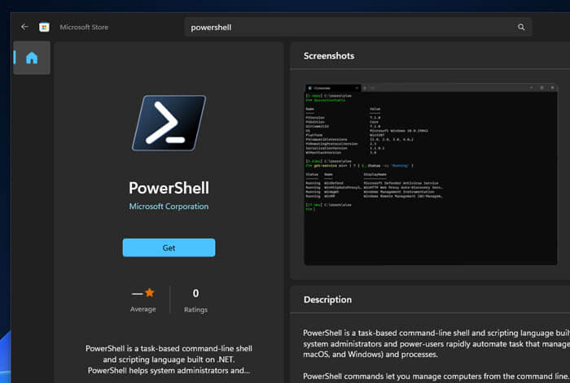Open the PowerShell terminal screenshot thumbnail
The width and height of the screenshot is (570, 383).
coord(431,175)
